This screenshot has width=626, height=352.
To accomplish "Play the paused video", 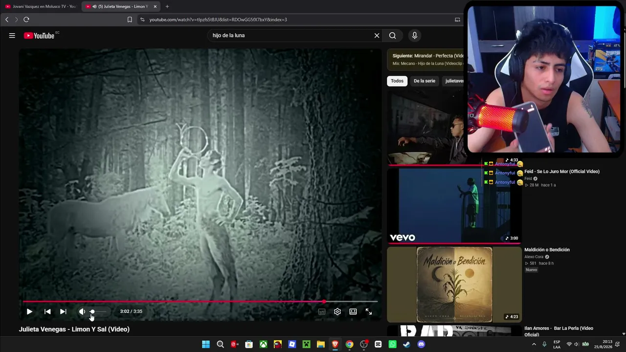I will point(29,311).
